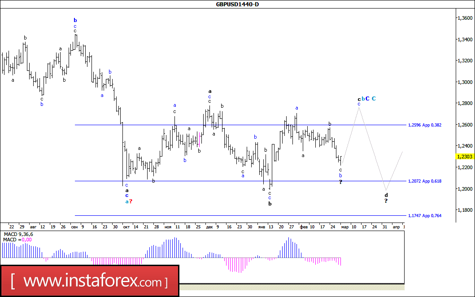475x297 pixels.
Task: Click the 'MACD =0,00' value label
Action: tap(17, 240)
